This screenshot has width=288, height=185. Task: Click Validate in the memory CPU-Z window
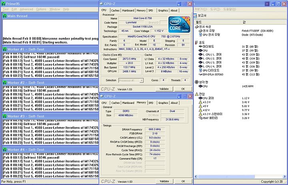164,181
